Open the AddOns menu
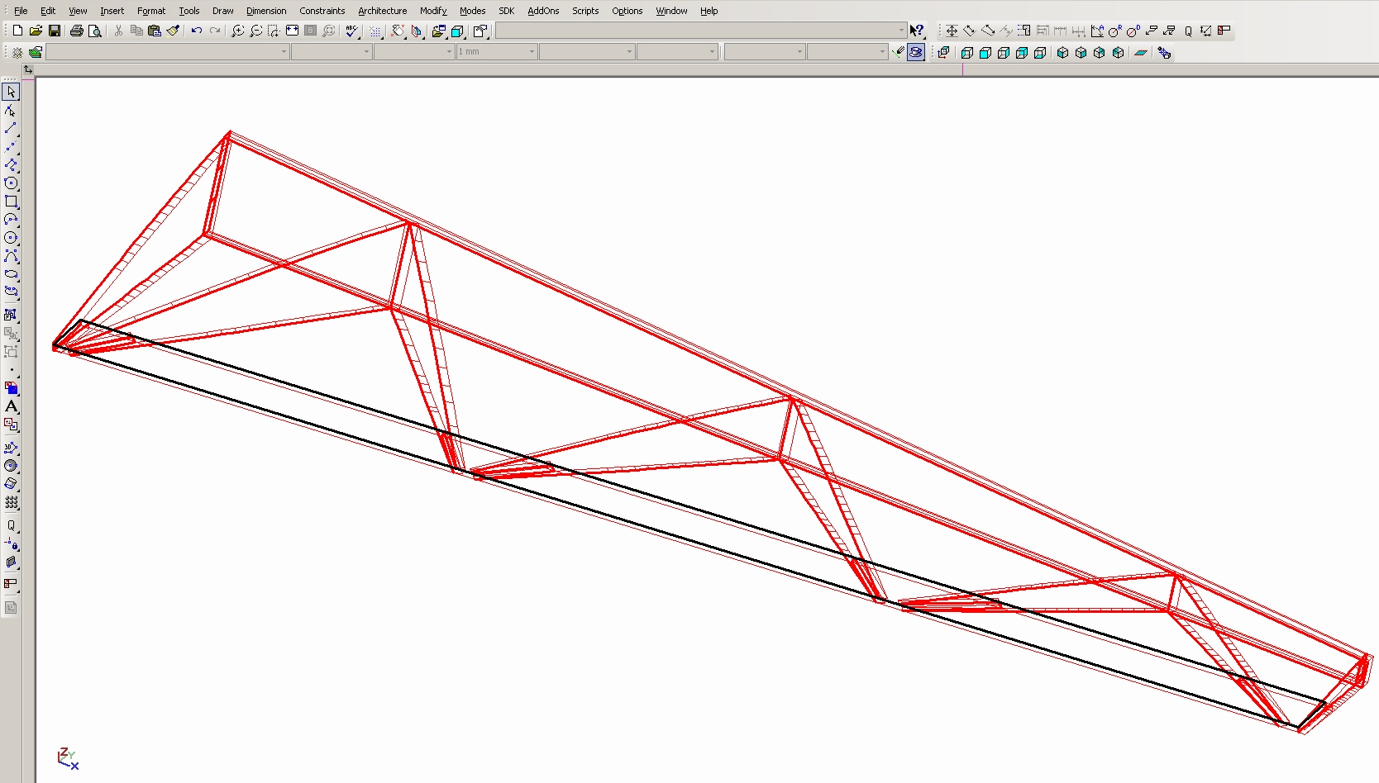 click(x=543, y=11)
